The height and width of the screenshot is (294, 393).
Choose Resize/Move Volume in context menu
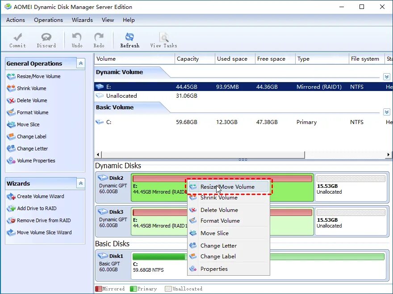[x=229, y=187]
